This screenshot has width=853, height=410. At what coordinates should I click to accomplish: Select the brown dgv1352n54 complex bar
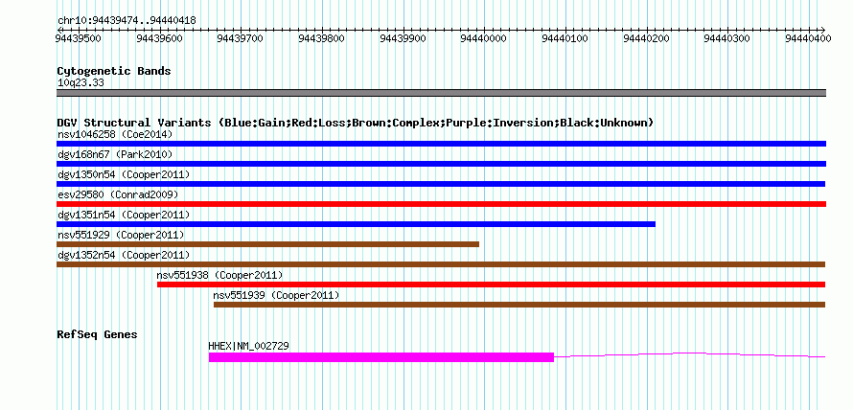[441, 264]
